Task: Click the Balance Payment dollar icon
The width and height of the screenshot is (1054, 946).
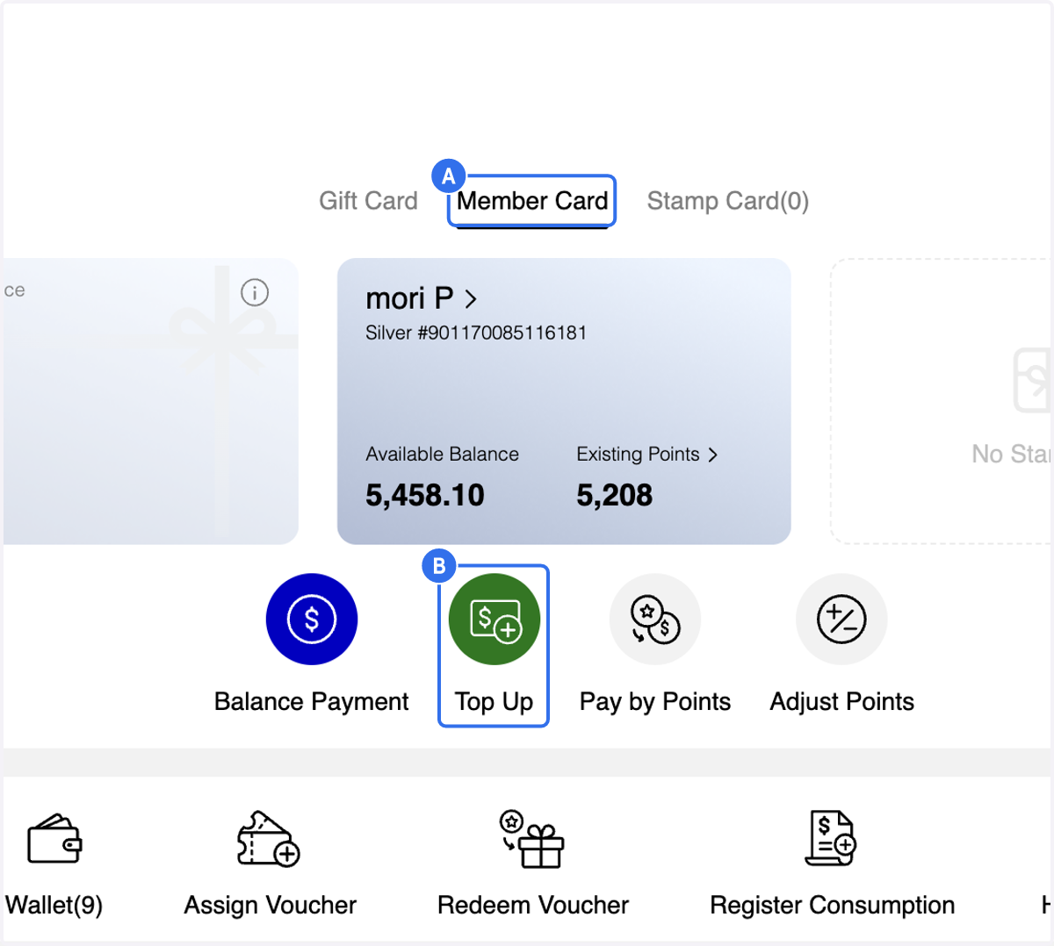Action: click(x=312, y=619)
